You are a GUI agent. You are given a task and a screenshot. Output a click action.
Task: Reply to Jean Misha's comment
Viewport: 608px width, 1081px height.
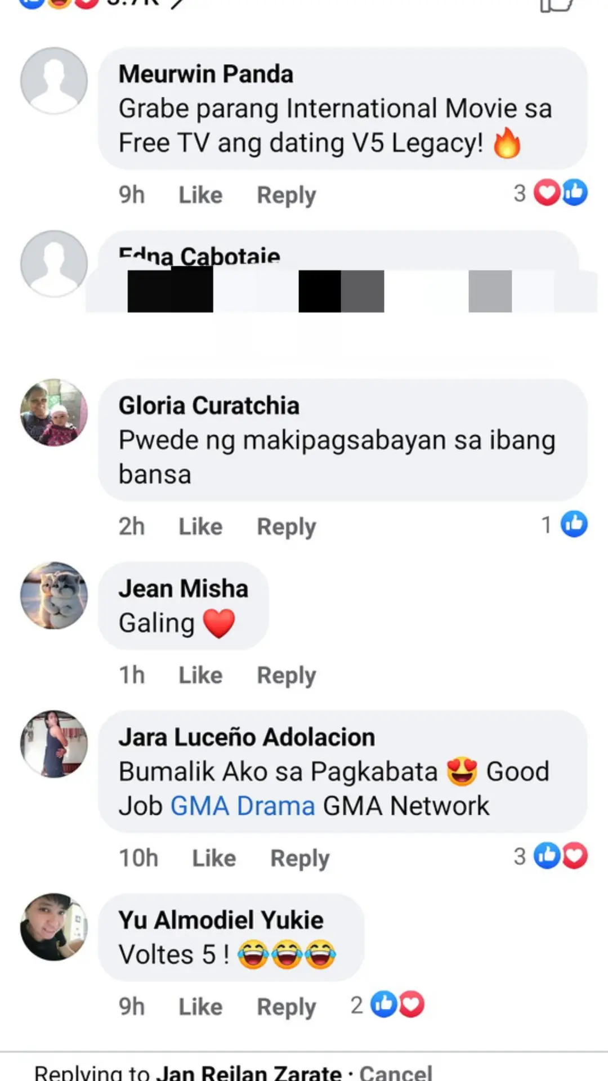[287, 675]
